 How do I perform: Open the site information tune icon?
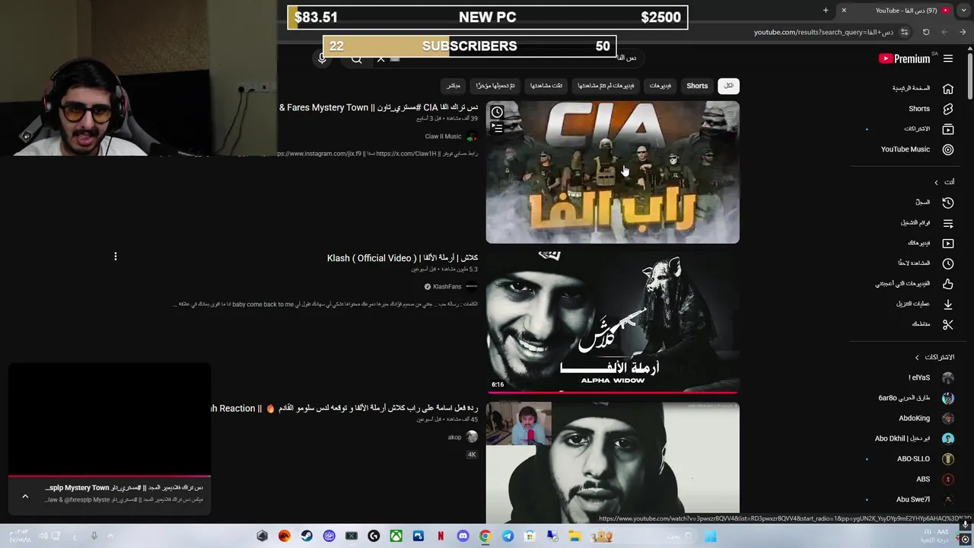tap(904, 32)
